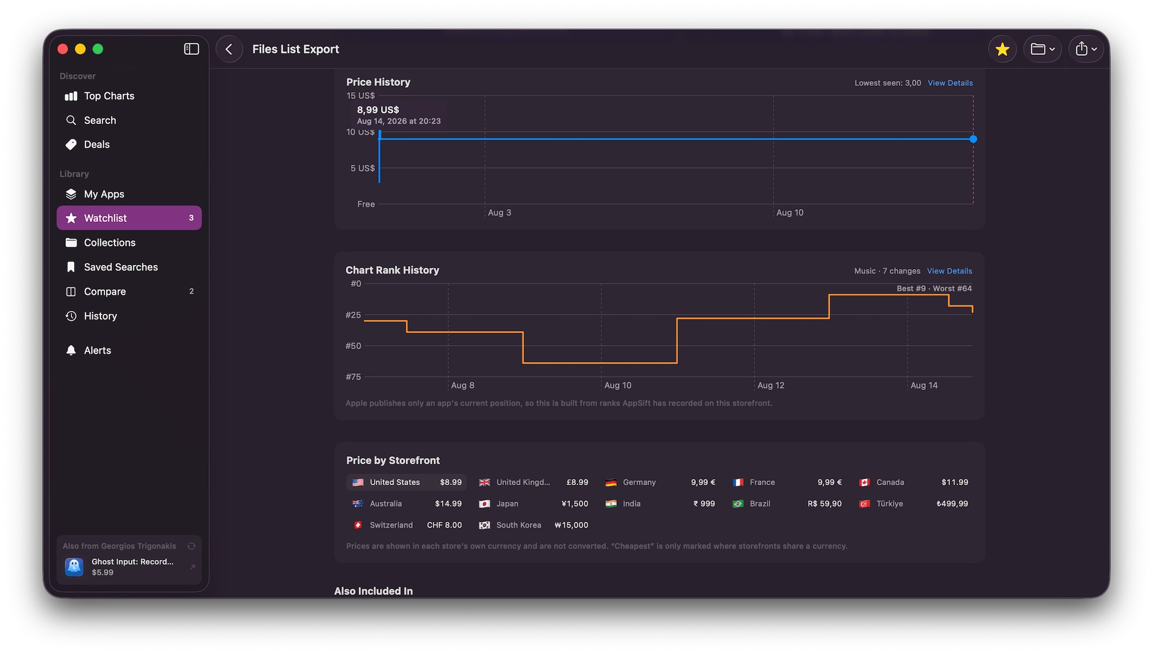This screenshot has width=1153, height=655.
Task: Click the Price History endpoint marker
Action: [973, 139]
